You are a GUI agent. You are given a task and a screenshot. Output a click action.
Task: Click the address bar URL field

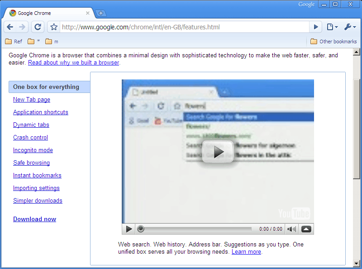pos(181,27)
